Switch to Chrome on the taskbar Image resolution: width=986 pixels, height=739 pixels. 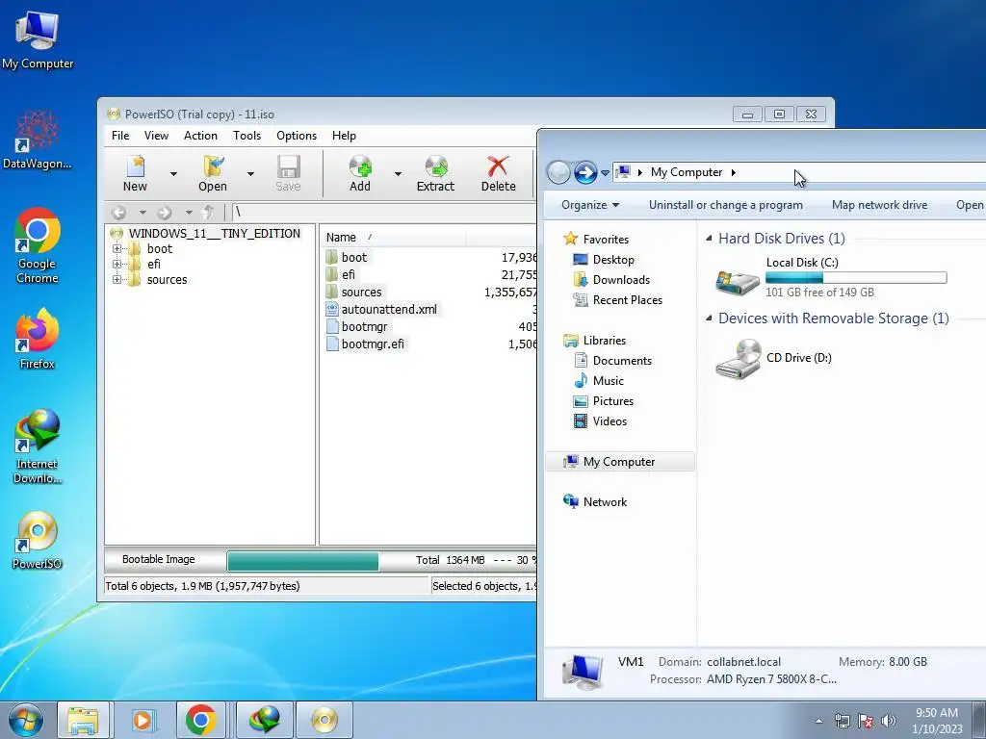coord(200,720)
